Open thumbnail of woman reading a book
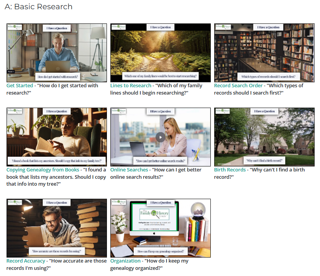The width and height of the screenshot is (320, 276). [57, 136]
